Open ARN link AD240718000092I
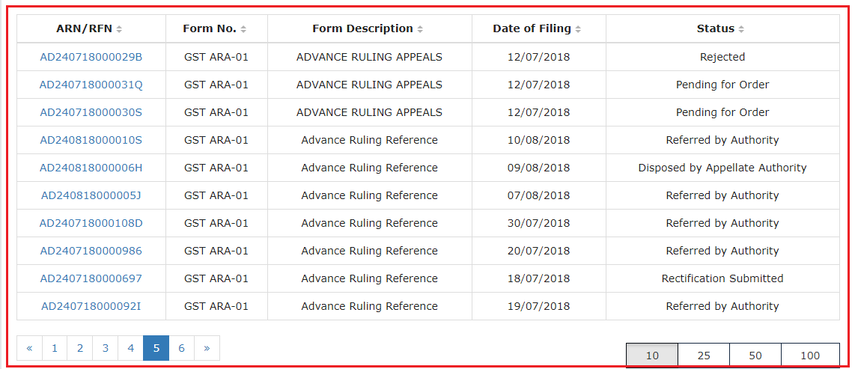Image resolution: width=855 pixels, height=369 pixels. click(x=91, y=306)
